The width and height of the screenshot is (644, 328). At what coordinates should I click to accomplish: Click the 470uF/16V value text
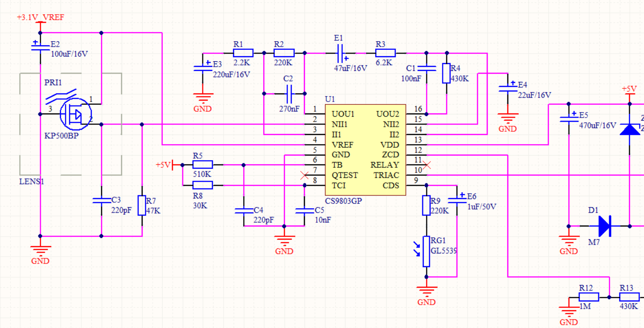click(597, 125)
